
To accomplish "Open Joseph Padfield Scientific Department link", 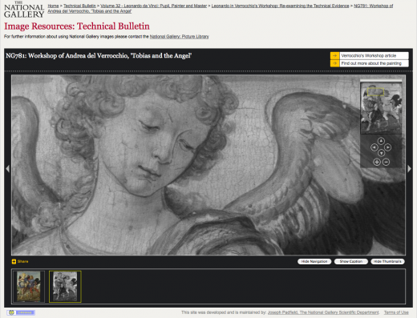I will pyautogui.click(x=323, y=312).
